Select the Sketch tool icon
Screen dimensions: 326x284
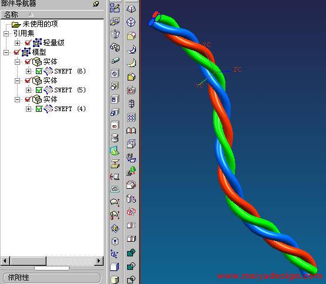tap(115, 8)
